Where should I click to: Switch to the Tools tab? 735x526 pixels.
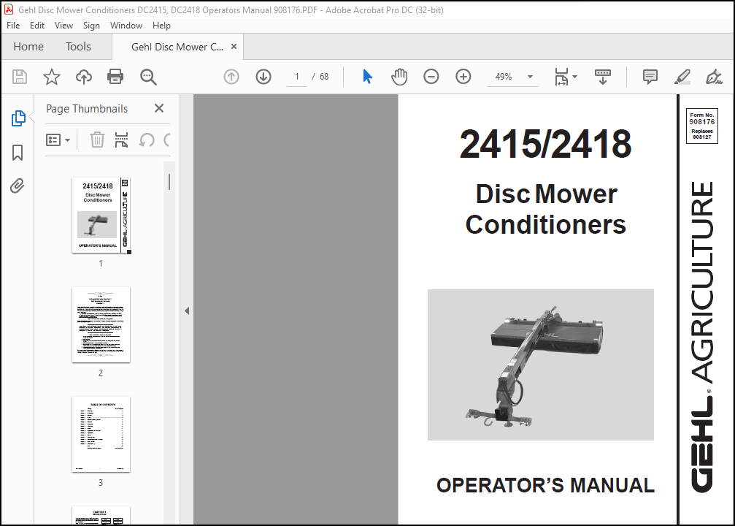click(x=78, y=47)
